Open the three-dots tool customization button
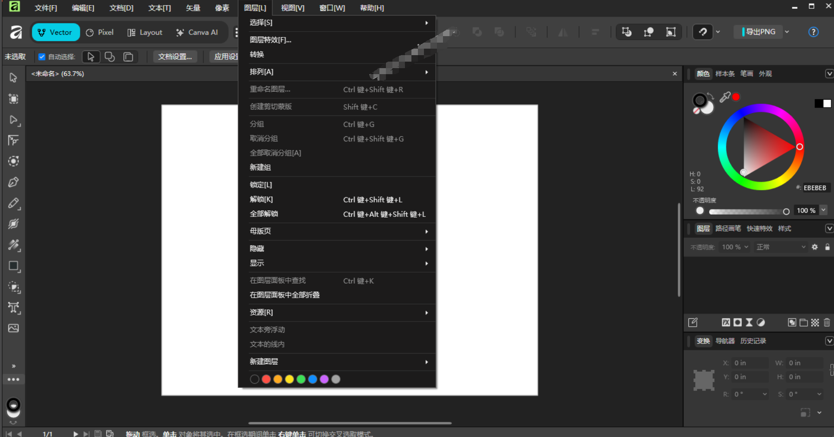Image resolution: width=834 pixels, height=437 pixels. (13, 380)
